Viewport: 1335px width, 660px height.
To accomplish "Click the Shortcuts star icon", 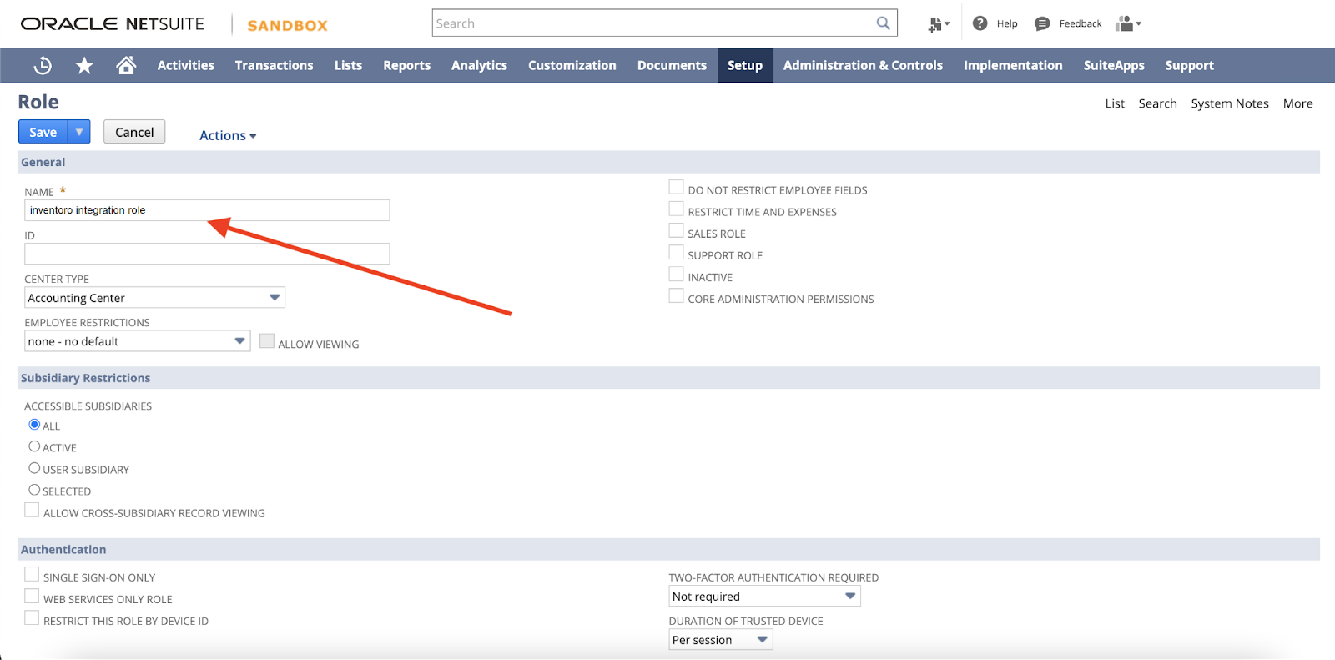I will [x=84, y=65].
